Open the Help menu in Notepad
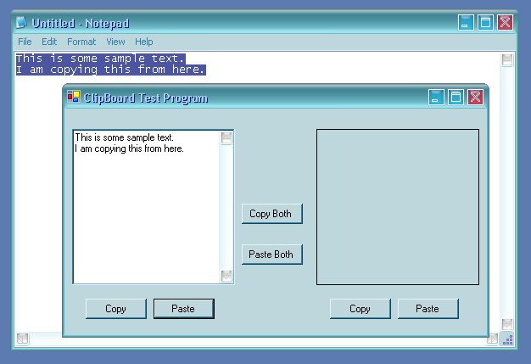 tap(144, 42)
